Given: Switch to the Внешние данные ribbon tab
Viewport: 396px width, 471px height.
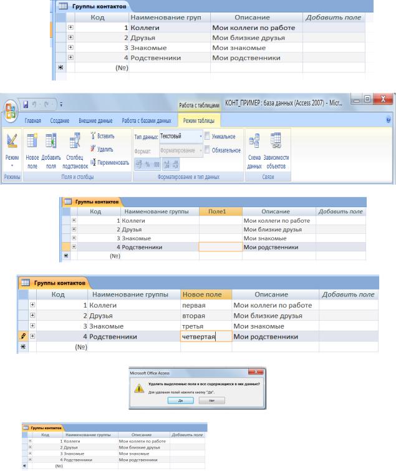Looking at the screenshot, I should coord(95,121).
